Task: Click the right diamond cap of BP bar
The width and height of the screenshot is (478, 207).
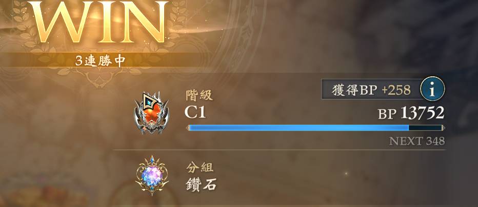Action: pyautogui.click(x=443, y=128)
